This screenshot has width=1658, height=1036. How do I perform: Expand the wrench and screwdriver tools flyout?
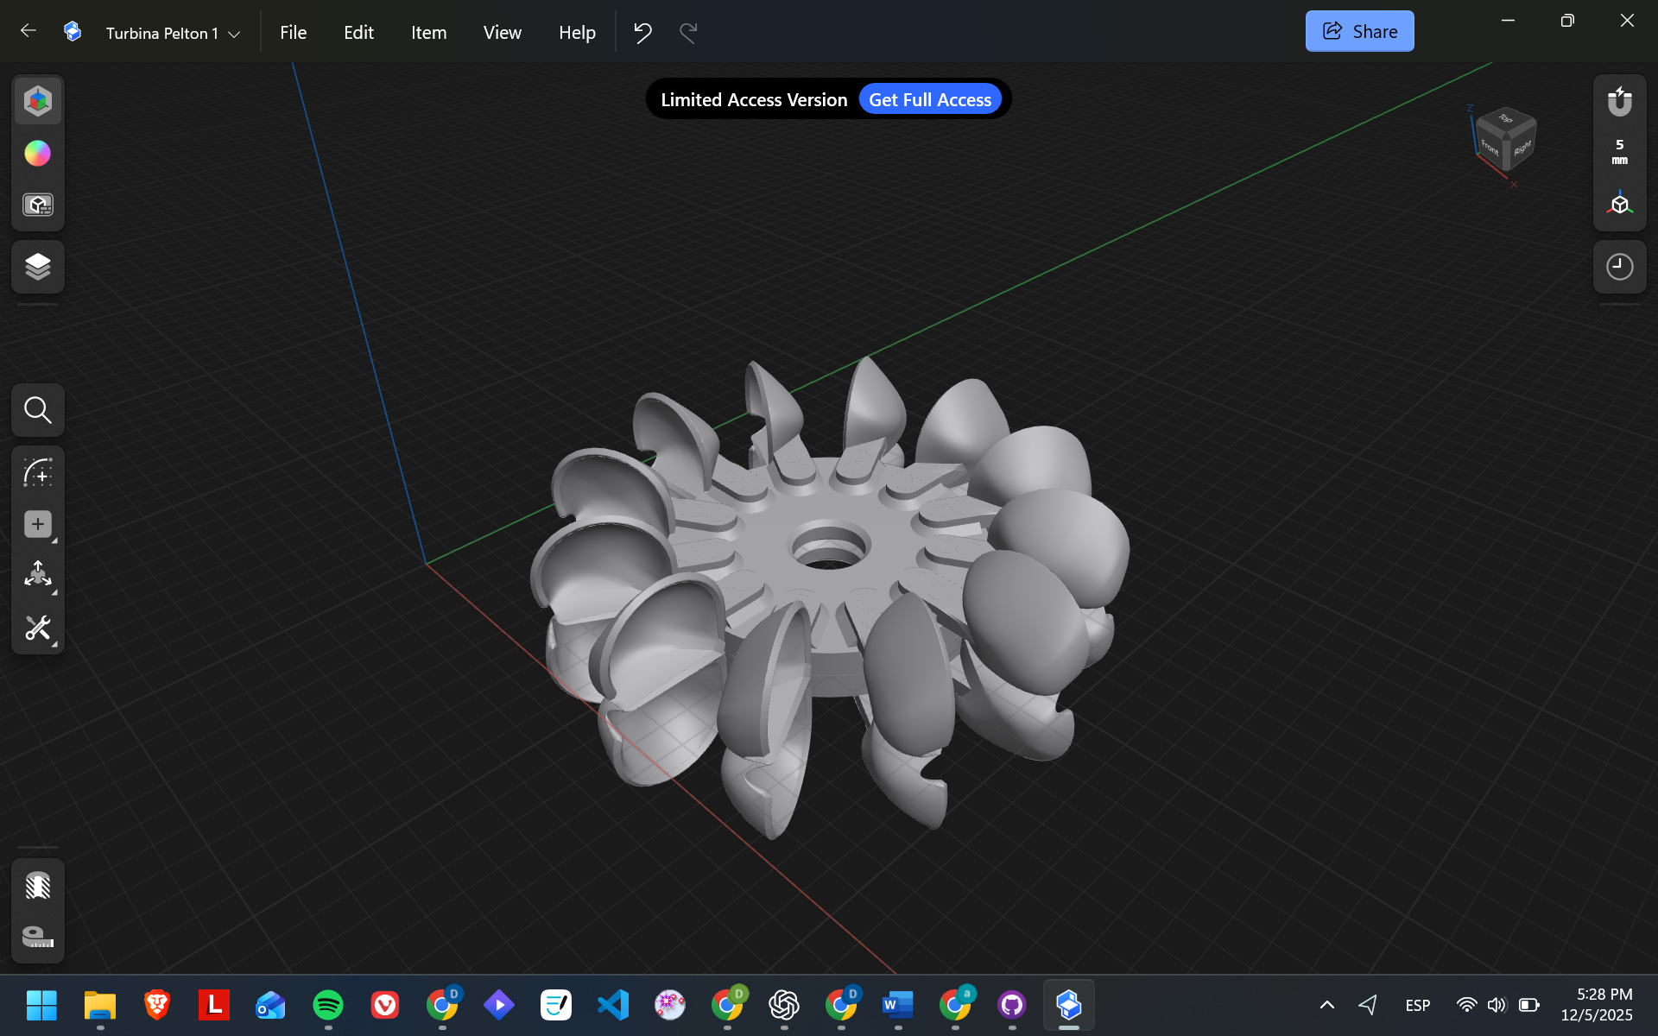[x=38, y=628]
